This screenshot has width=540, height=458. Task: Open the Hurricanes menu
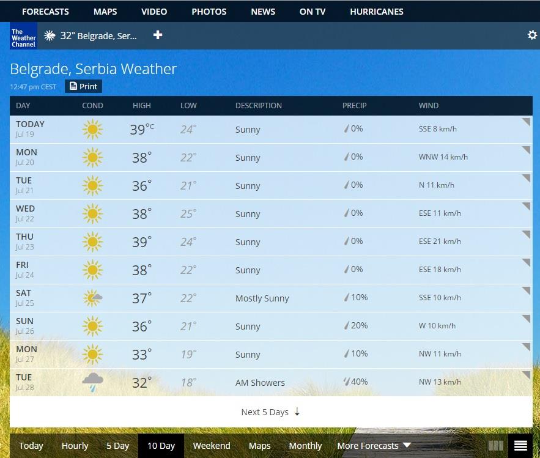click(x=376, y=12)
